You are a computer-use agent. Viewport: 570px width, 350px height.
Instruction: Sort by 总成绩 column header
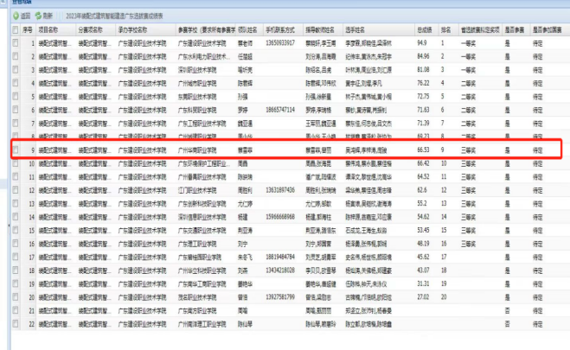pyautogui.click(x=425, y=29)
